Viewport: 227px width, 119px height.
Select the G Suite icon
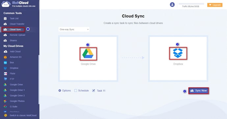[5, 107]
